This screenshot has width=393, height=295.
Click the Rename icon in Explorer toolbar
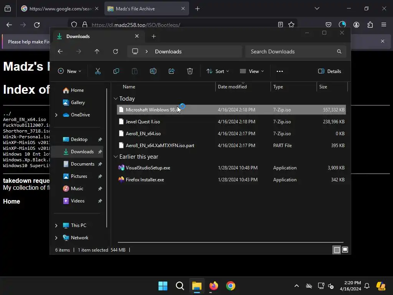click(153, 71)
